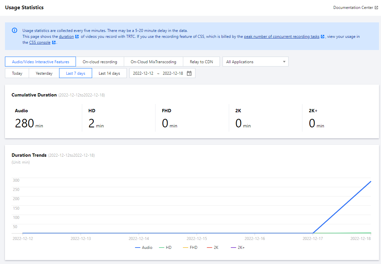Select the Yesterday time range

point(44,73)
